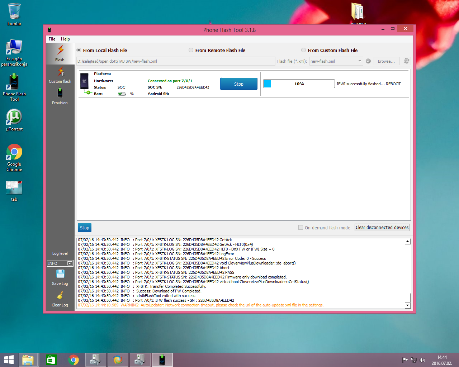Image resolution: width=459 pixels, height=367 pixels.
Task: Select µTorrent desktop shortcut
Action: pyautogui.click(x=14, y=120)
